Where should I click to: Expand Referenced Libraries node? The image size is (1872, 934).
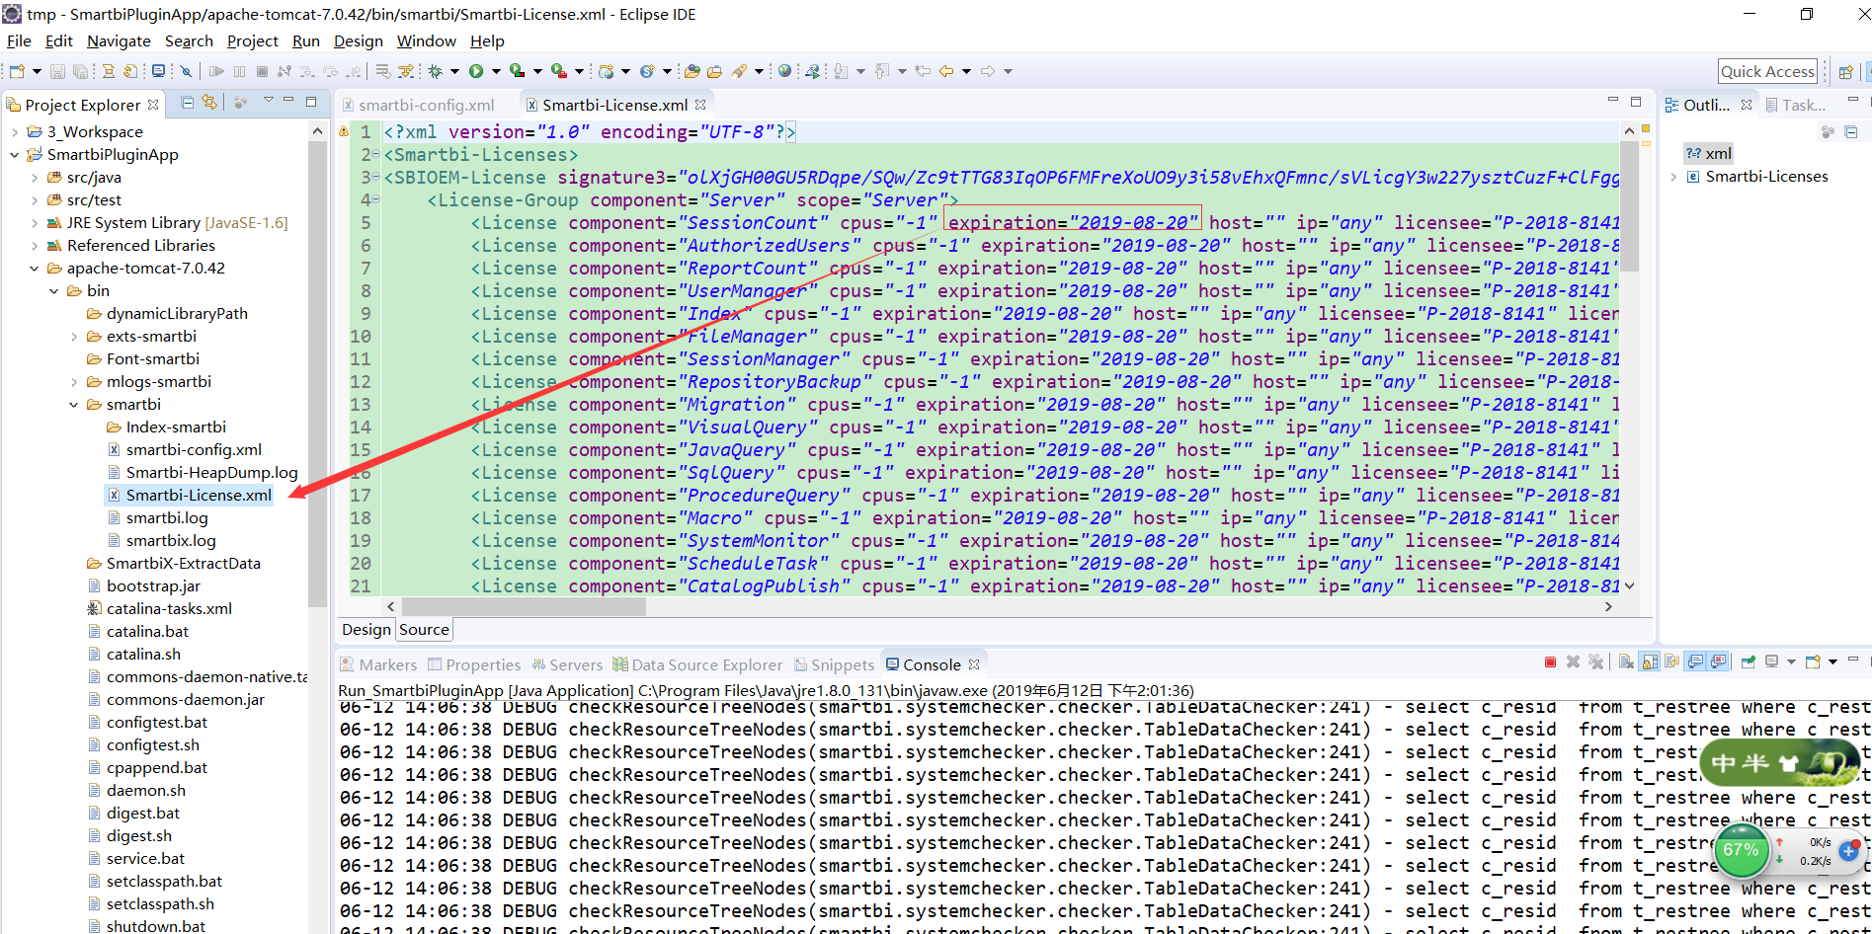34,245
